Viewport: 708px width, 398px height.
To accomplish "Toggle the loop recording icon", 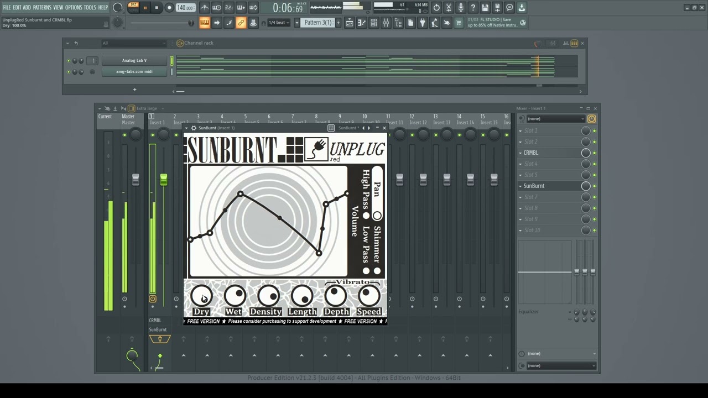I will [x=253, y=8].
